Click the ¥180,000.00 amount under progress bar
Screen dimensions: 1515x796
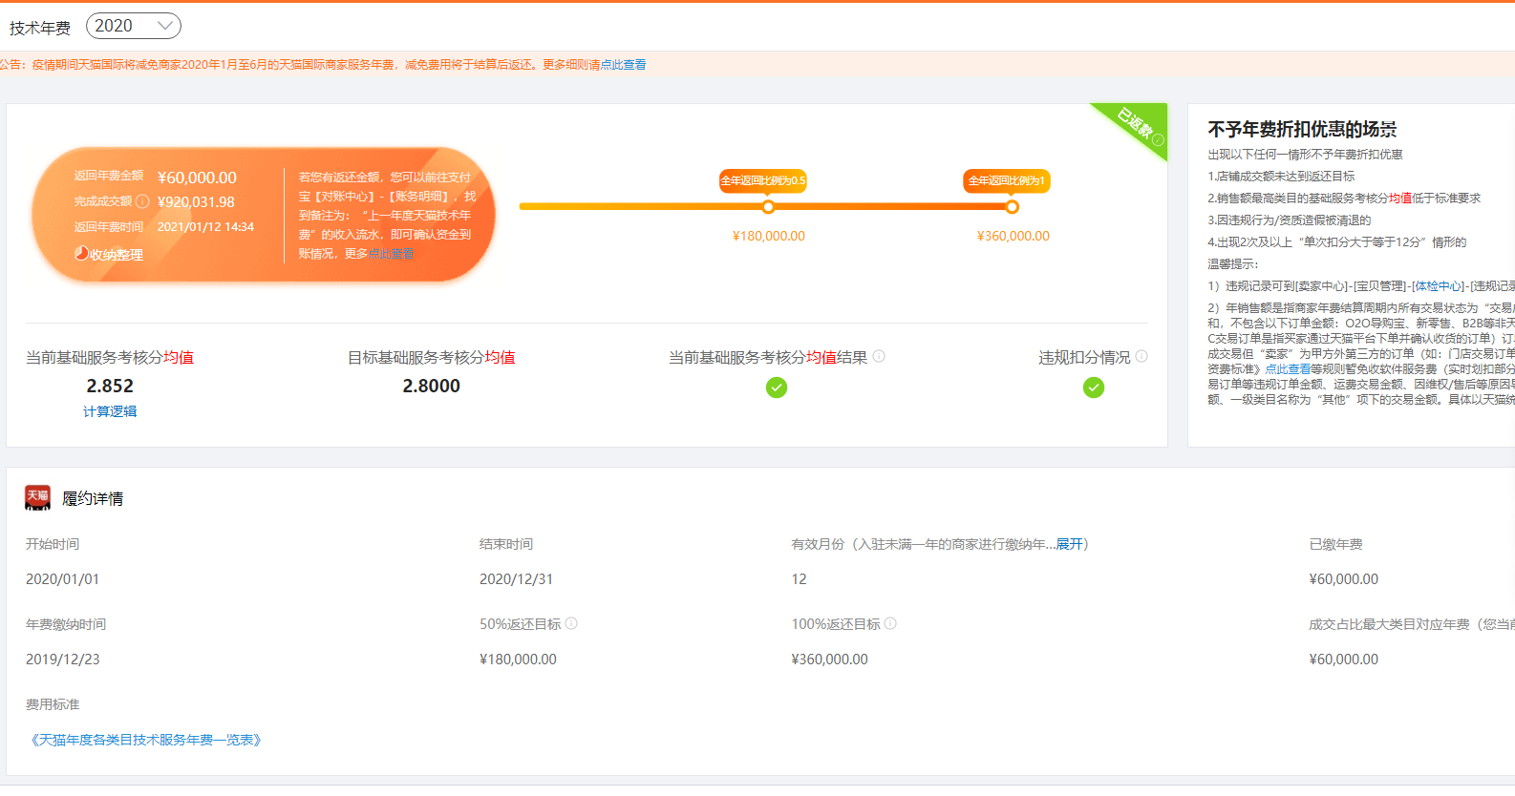pos(769,236)
